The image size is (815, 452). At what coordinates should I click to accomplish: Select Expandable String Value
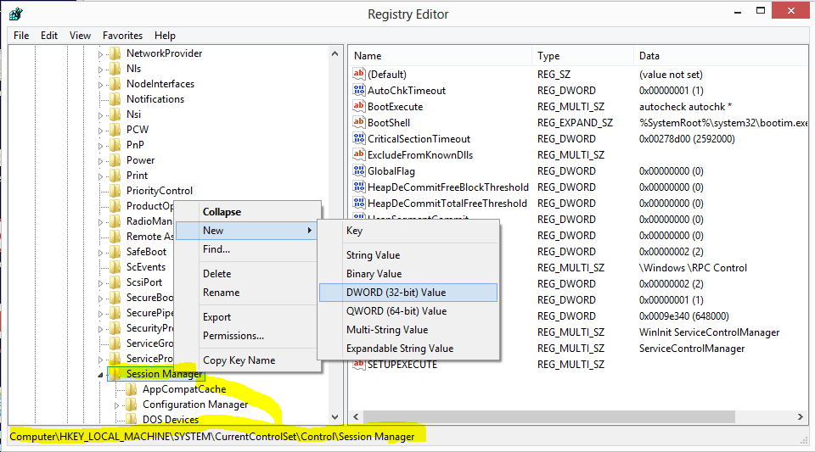point(408,349)
